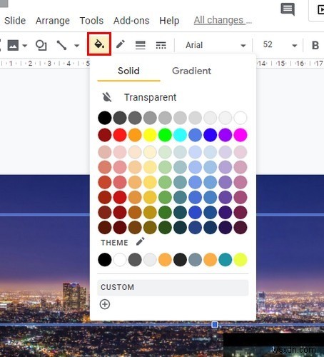
Task: Pick the bright purple swatch
Action: (226, 135)
